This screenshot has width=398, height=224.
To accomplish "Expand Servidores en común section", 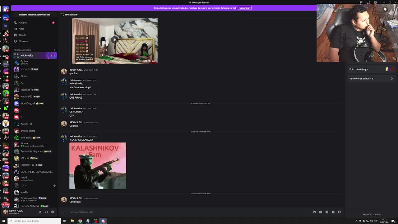I will (x=371, y=79).
